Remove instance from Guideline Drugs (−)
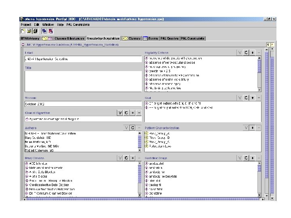Screen dimensions: 291x218 tap(259, 158)
